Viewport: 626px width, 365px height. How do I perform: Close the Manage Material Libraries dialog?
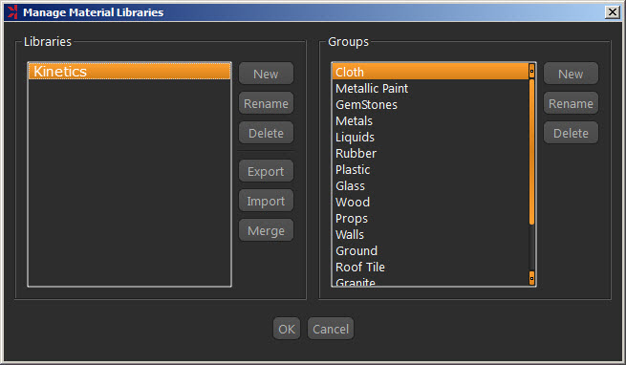[x=613, y=12]
